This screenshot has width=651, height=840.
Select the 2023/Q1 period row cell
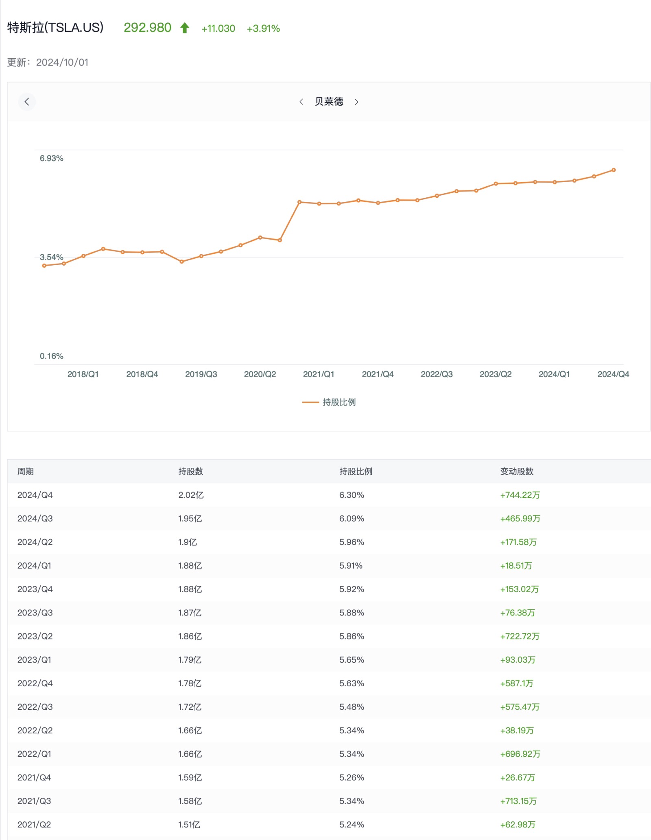(34, 660)
